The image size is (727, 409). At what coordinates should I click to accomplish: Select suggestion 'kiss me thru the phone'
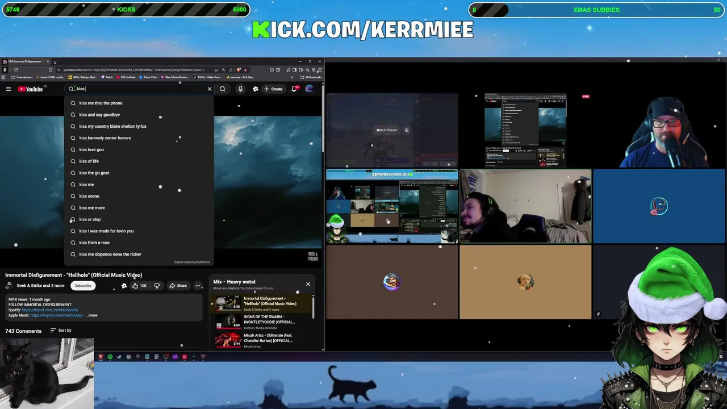click(139, 103)
